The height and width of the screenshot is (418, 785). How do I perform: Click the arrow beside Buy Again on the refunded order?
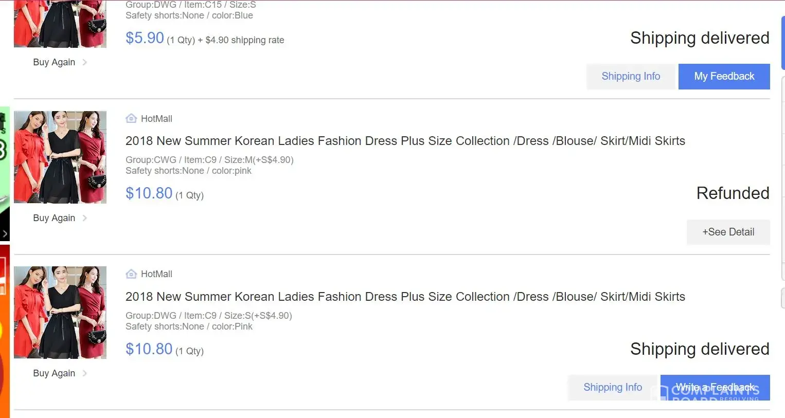click(x=85, y=218)
